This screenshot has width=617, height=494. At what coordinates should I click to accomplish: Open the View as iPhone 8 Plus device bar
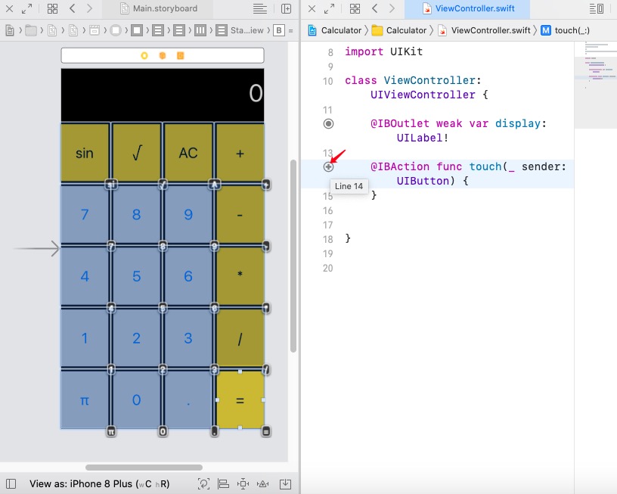pos(99,483)
